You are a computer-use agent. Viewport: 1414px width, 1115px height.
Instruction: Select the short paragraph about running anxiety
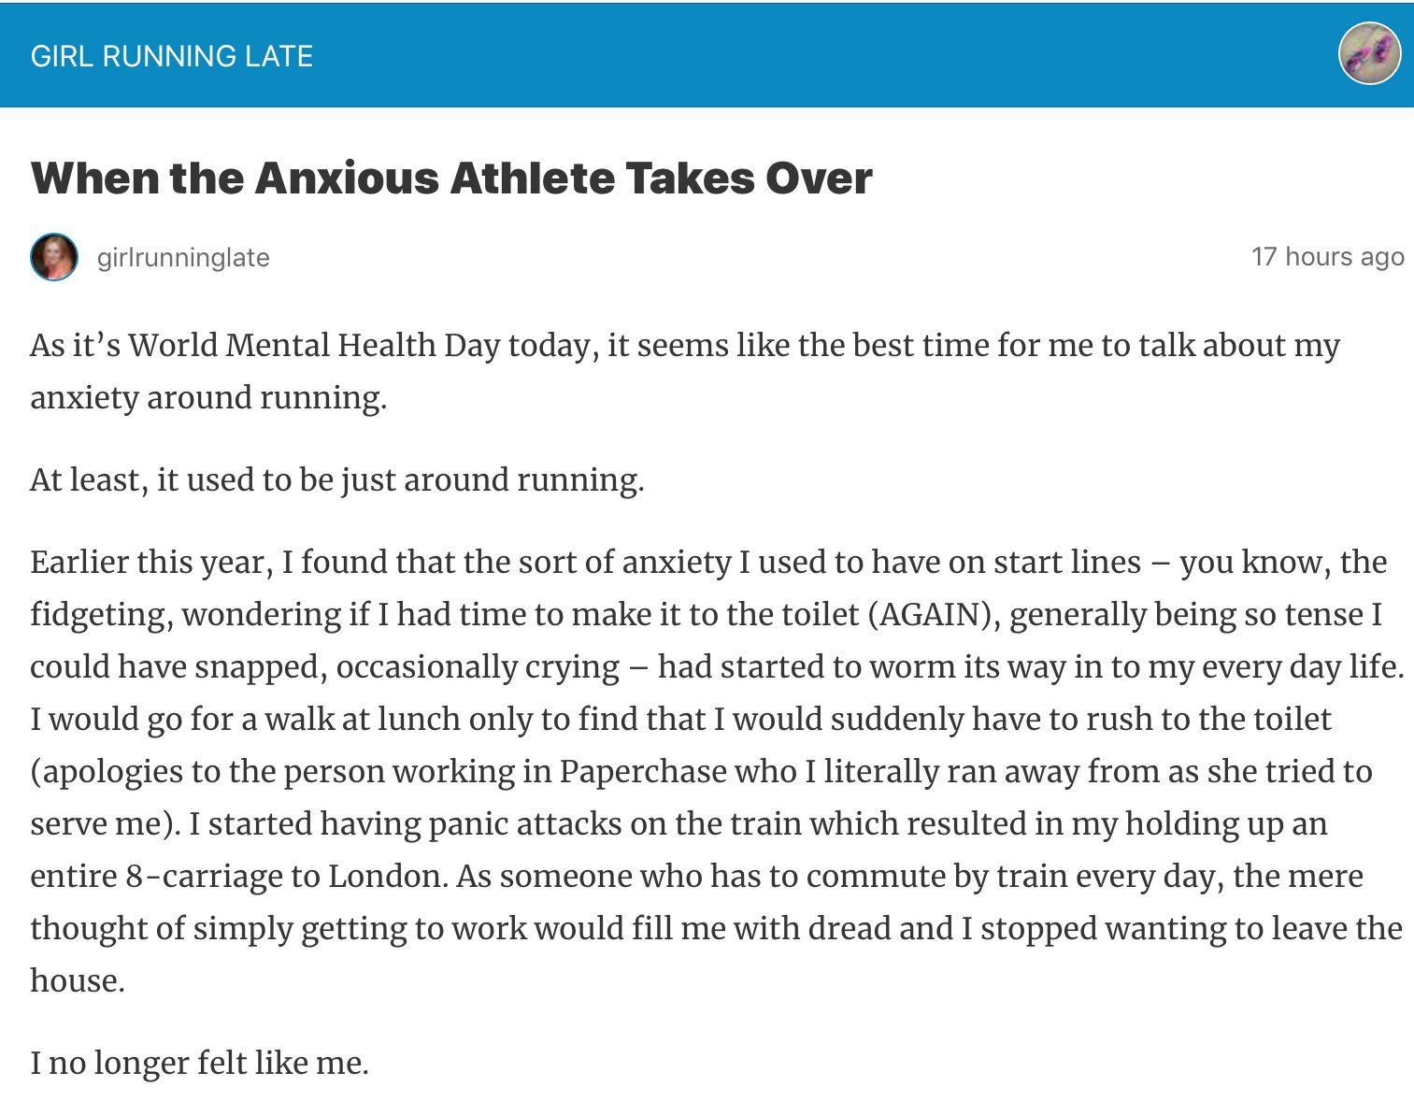click(336, 479)
